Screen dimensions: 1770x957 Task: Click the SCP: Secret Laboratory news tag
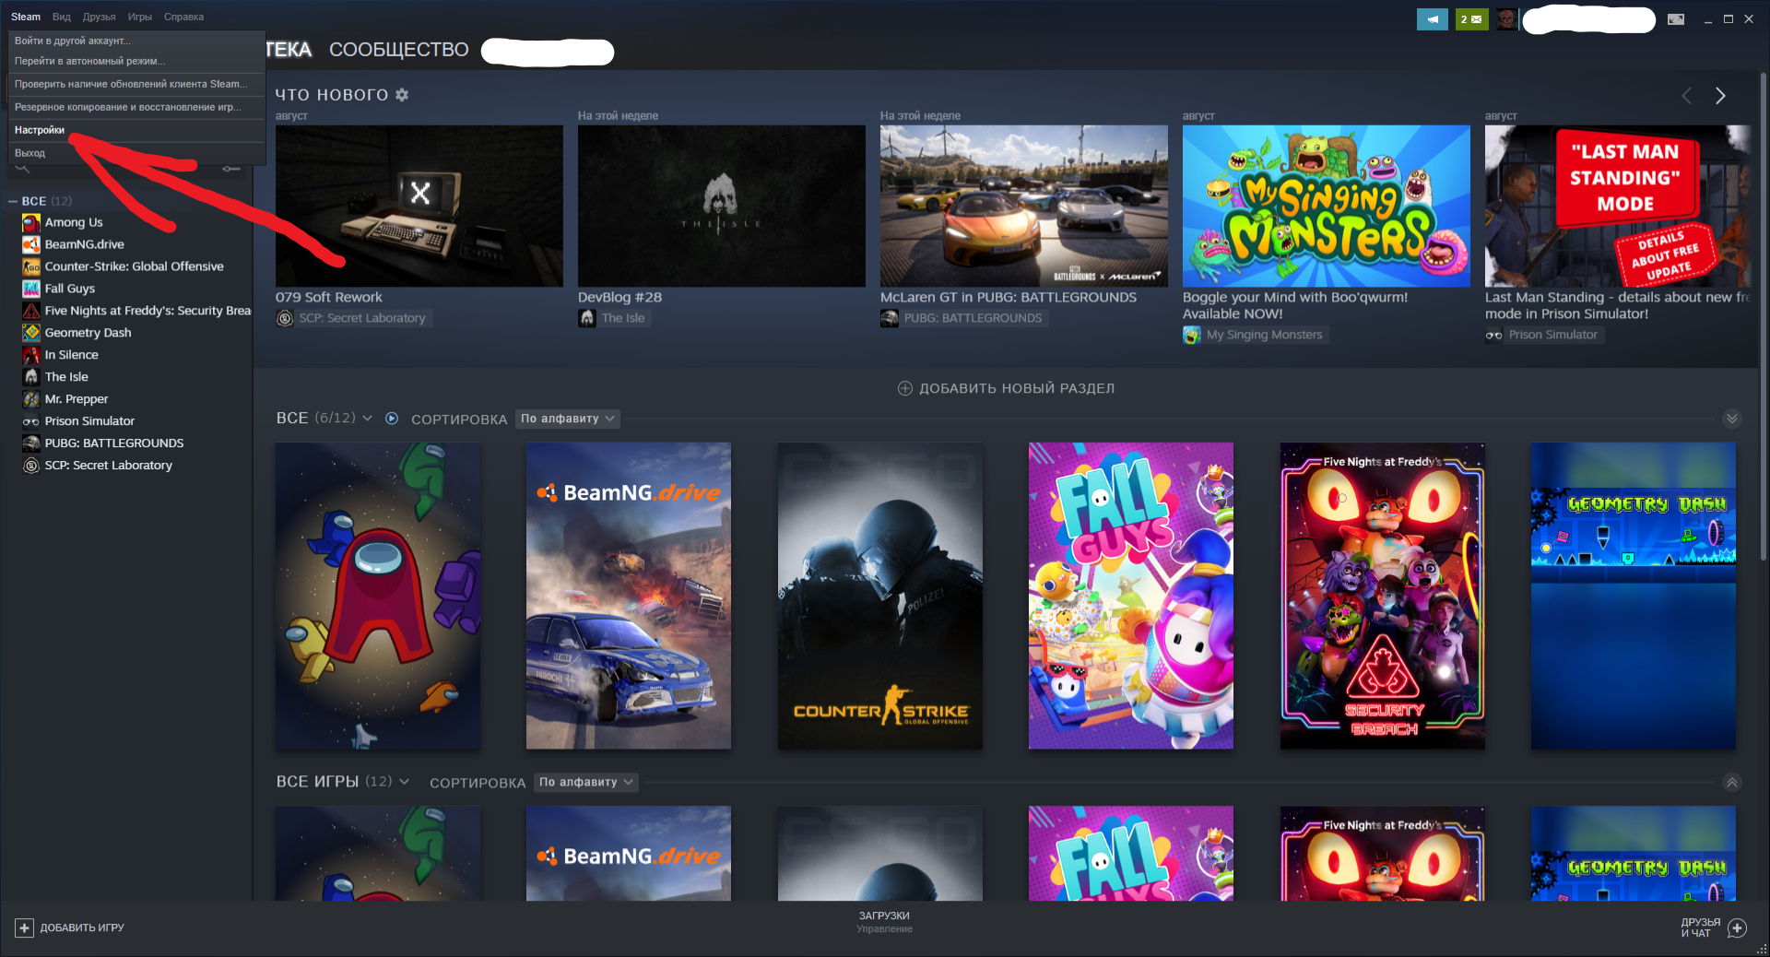click(x=353, y=318)
